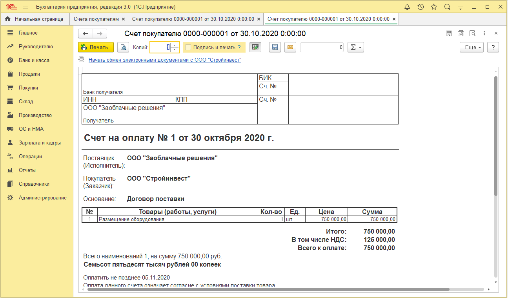Close the form with the header X
The image size is (508, 298).
[x=496, y=33]
